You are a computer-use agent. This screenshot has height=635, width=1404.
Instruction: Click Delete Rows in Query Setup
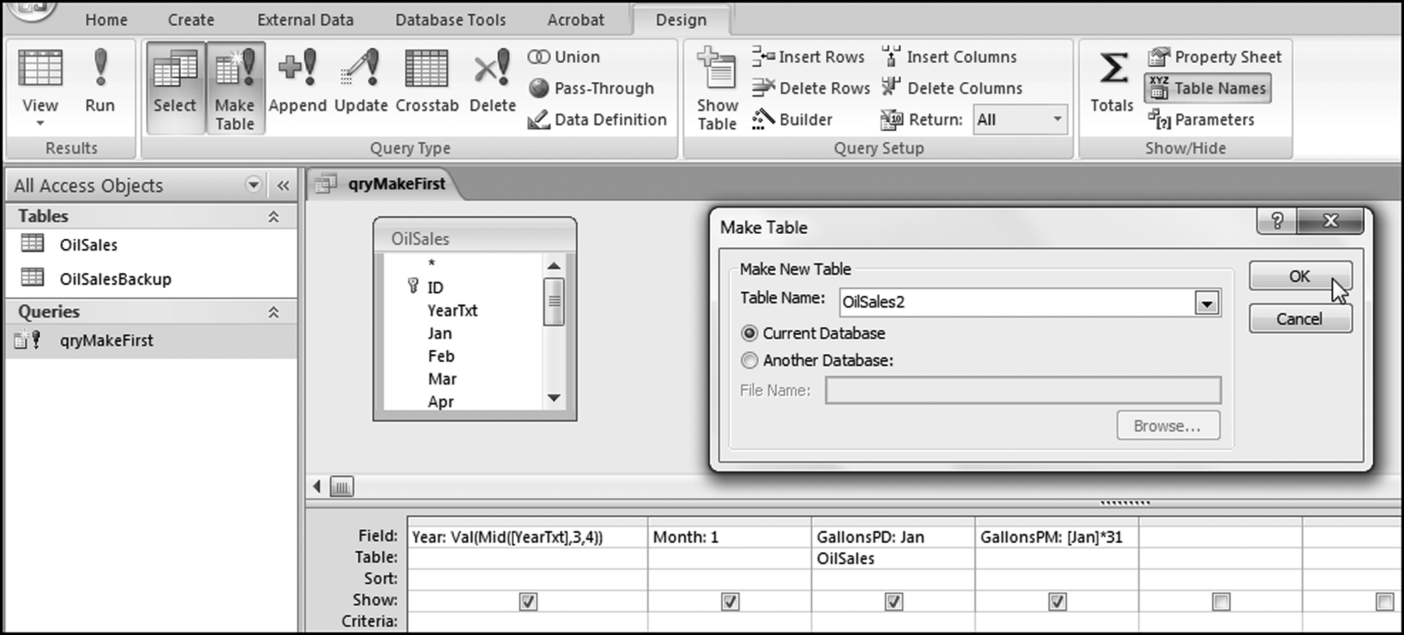click(810, 88)
